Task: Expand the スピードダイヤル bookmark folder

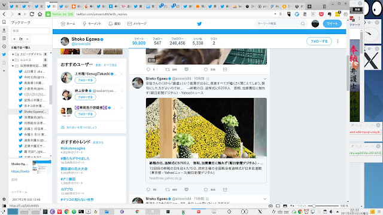Action: 13,54
